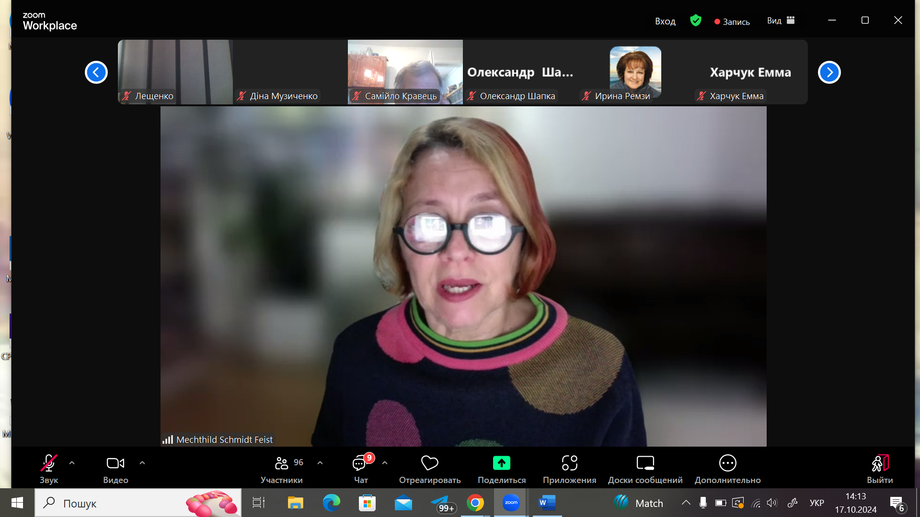Open the More (Дополнительно) options icon
920x517 pixels.
pos(727,463)
